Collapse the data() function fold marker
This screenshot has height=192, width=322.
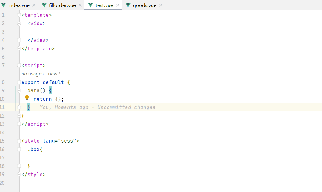coord(19,91)
